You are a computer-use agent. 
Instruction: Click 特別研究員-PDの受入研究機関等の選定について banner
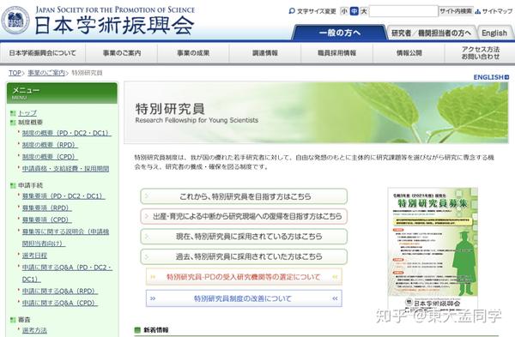(x=244, y=277)
